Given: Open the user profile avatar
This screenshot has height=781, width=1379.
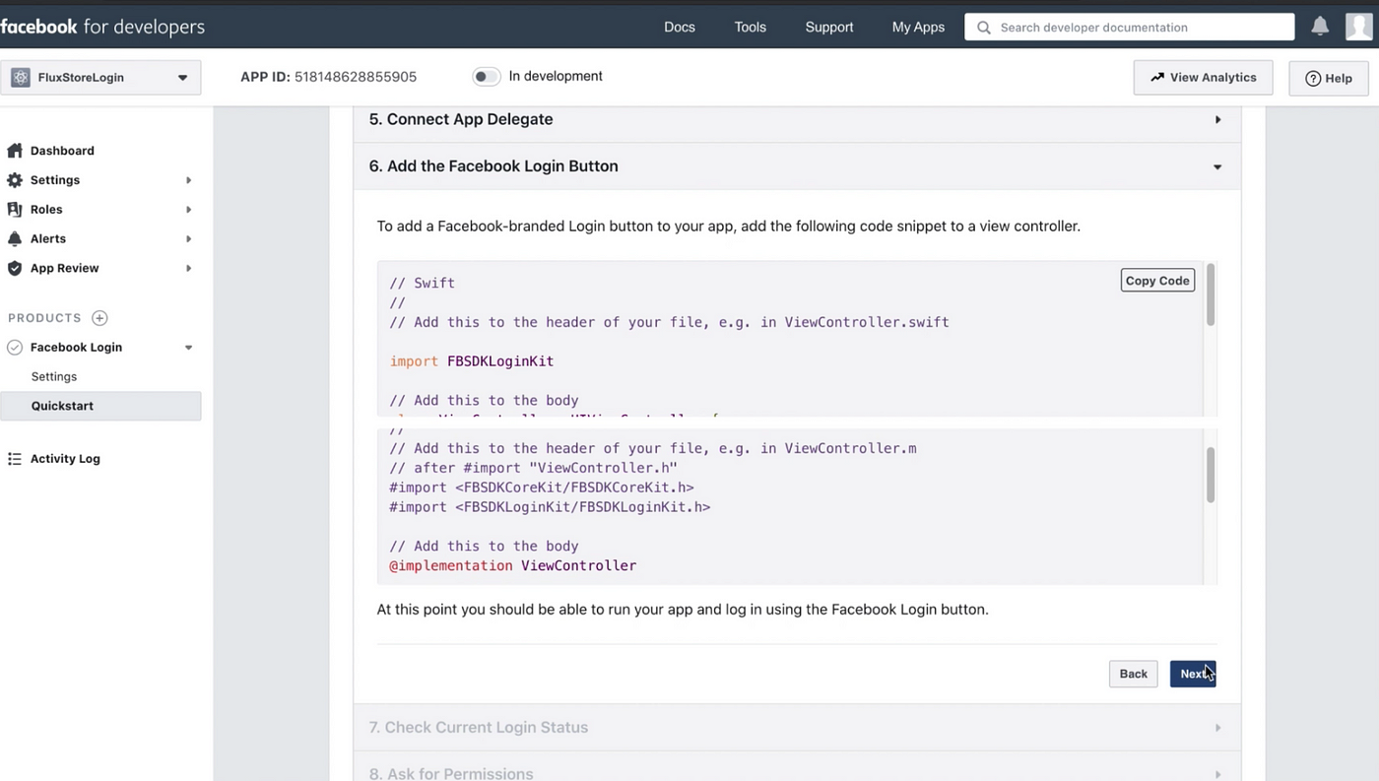Looking at the screenshot, I should (x=1359, y=27).
